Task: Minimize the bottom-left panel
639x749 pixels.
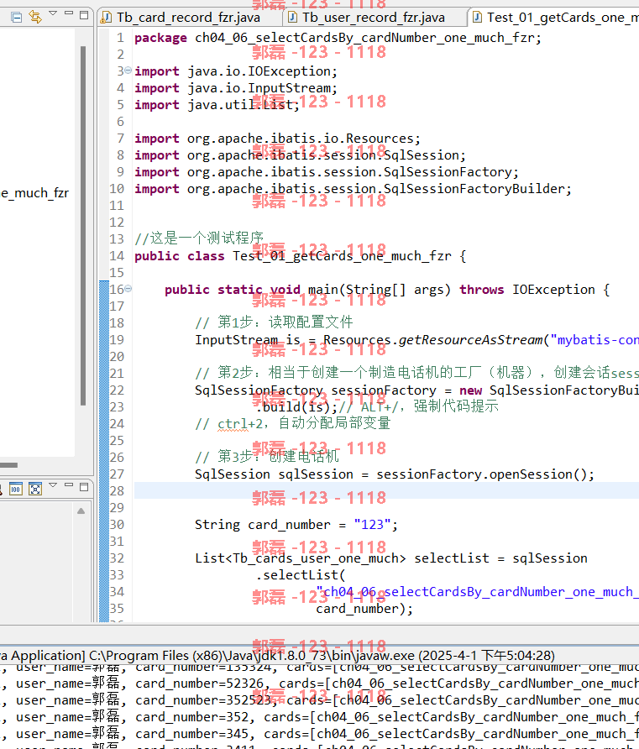Action: pyautogui.click(x=69, y=484)
